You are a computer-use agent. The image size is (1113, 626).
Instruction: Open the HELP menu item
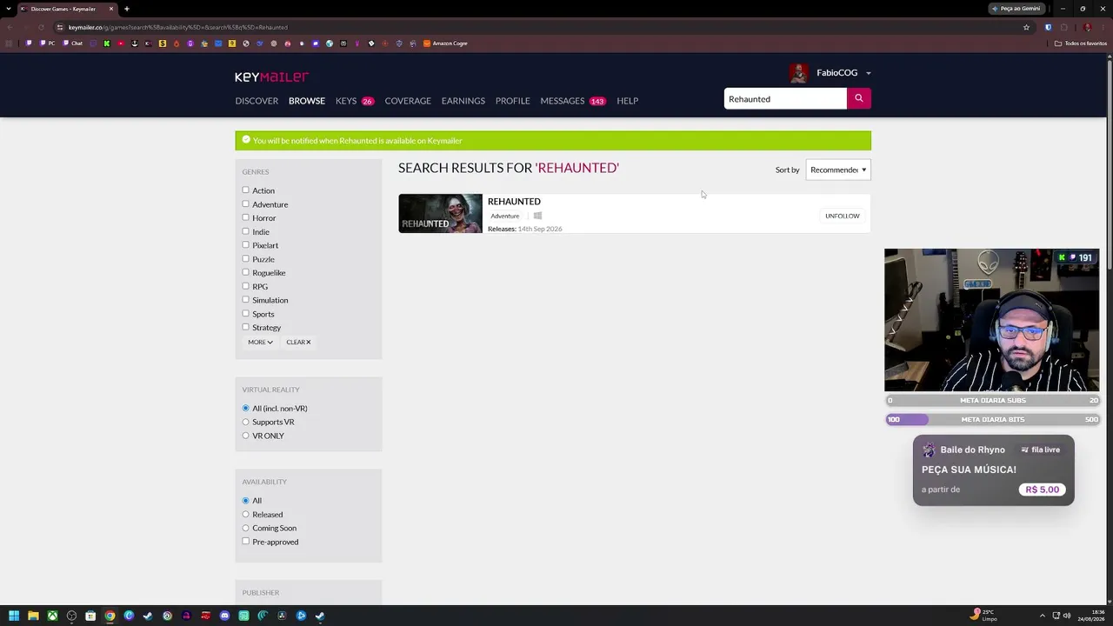click(x=628, y=101)
